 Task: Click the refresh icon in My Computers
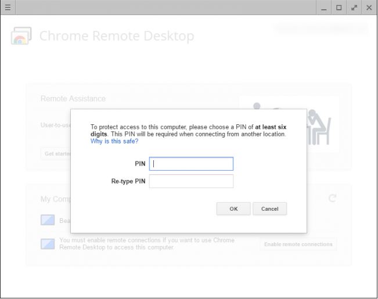333,198
